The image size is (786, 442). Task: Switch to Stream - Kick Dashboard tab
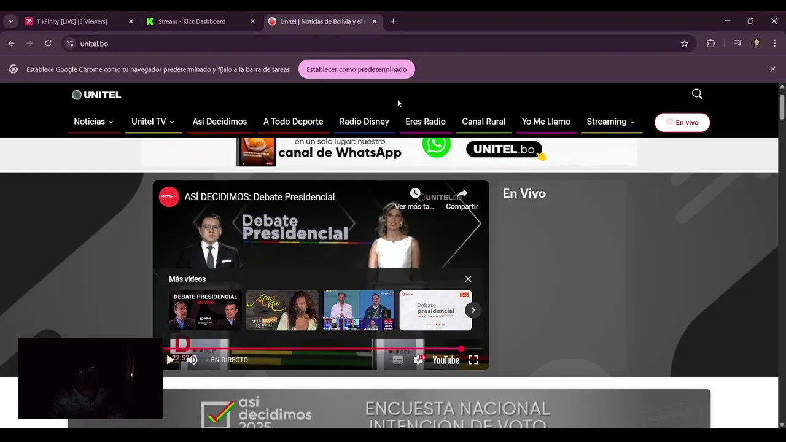coord(200,21)
